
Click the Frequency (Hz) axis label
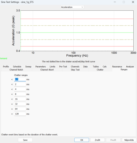[77, 56]
